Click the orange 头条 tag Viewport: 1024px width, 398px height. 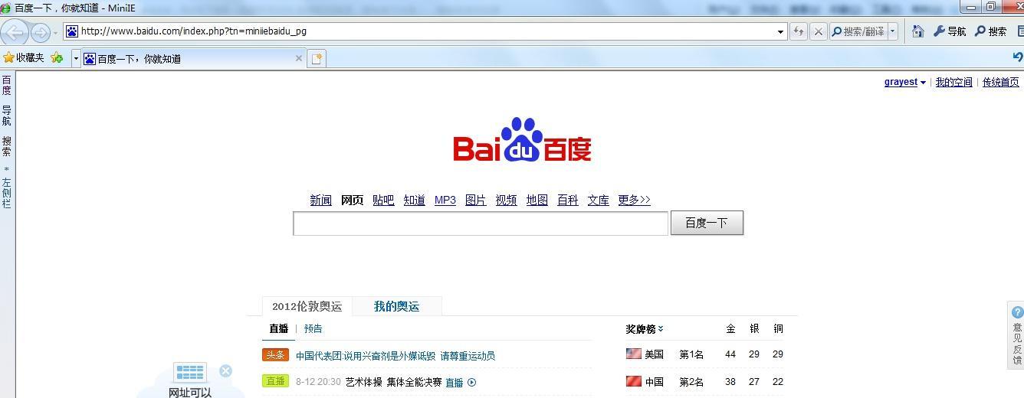tap(275, 354)
